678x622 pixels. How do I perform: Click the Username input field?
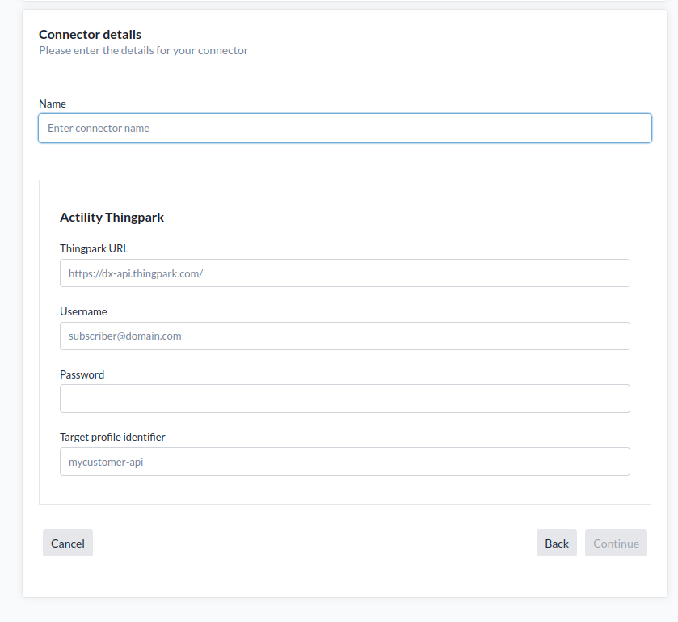pos(344,336)
